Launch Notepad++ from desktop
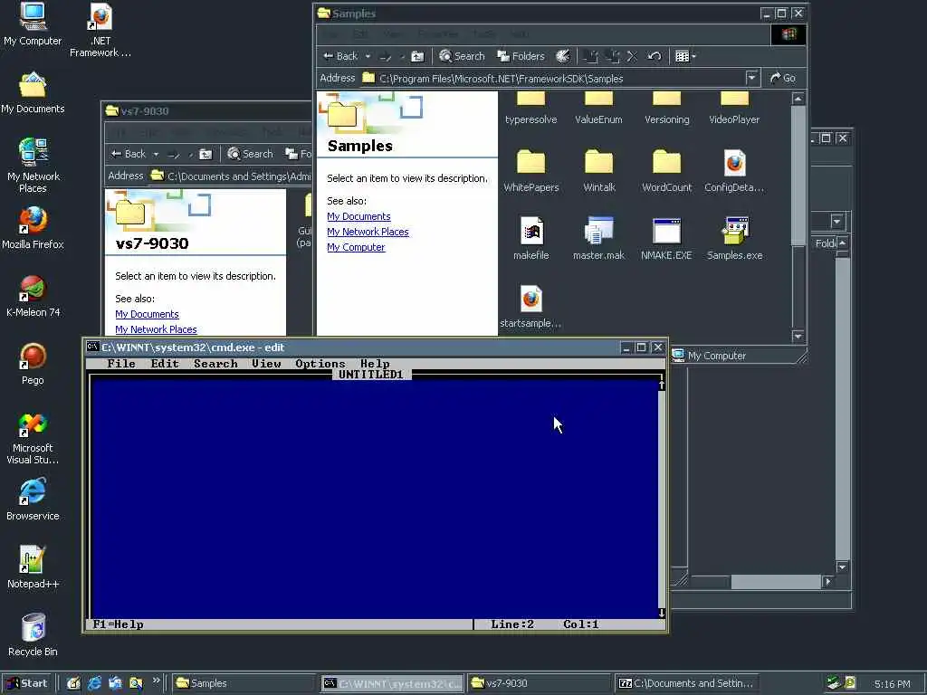 point(33,567)
